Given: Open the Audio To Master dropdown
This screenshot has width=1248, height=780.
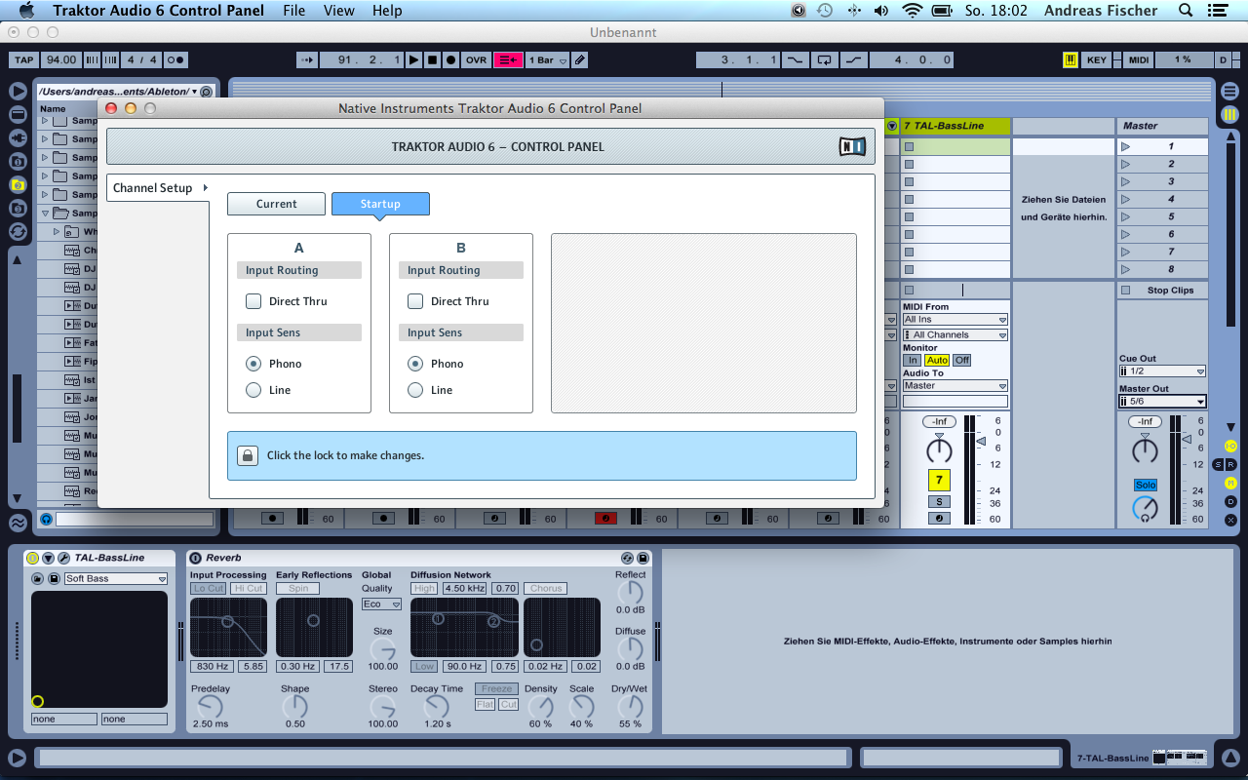Looking at the screenshot, I should pyautogui.click(x=955, y=386).
